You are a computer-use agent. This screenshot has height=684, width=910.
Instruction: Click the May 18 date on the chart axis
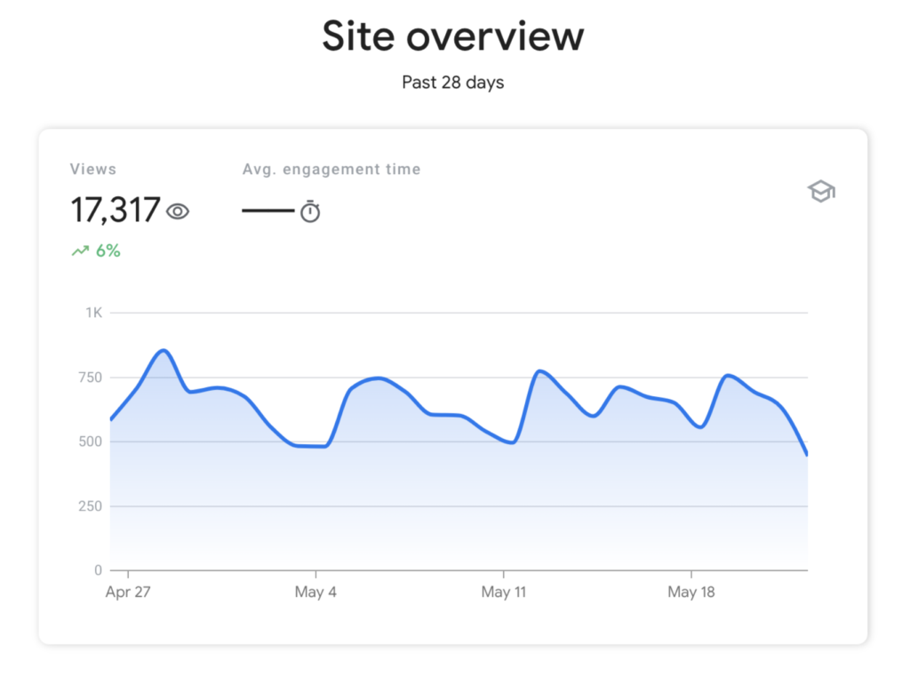coord(692,593)
